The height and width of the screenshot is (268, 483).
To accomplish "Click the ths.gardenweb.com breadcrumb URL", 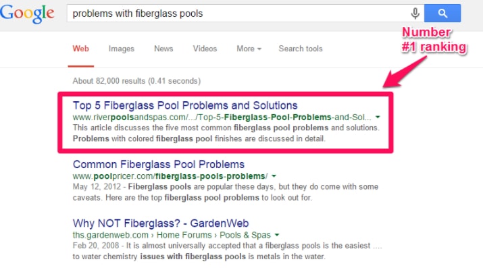I will (110, 235).
